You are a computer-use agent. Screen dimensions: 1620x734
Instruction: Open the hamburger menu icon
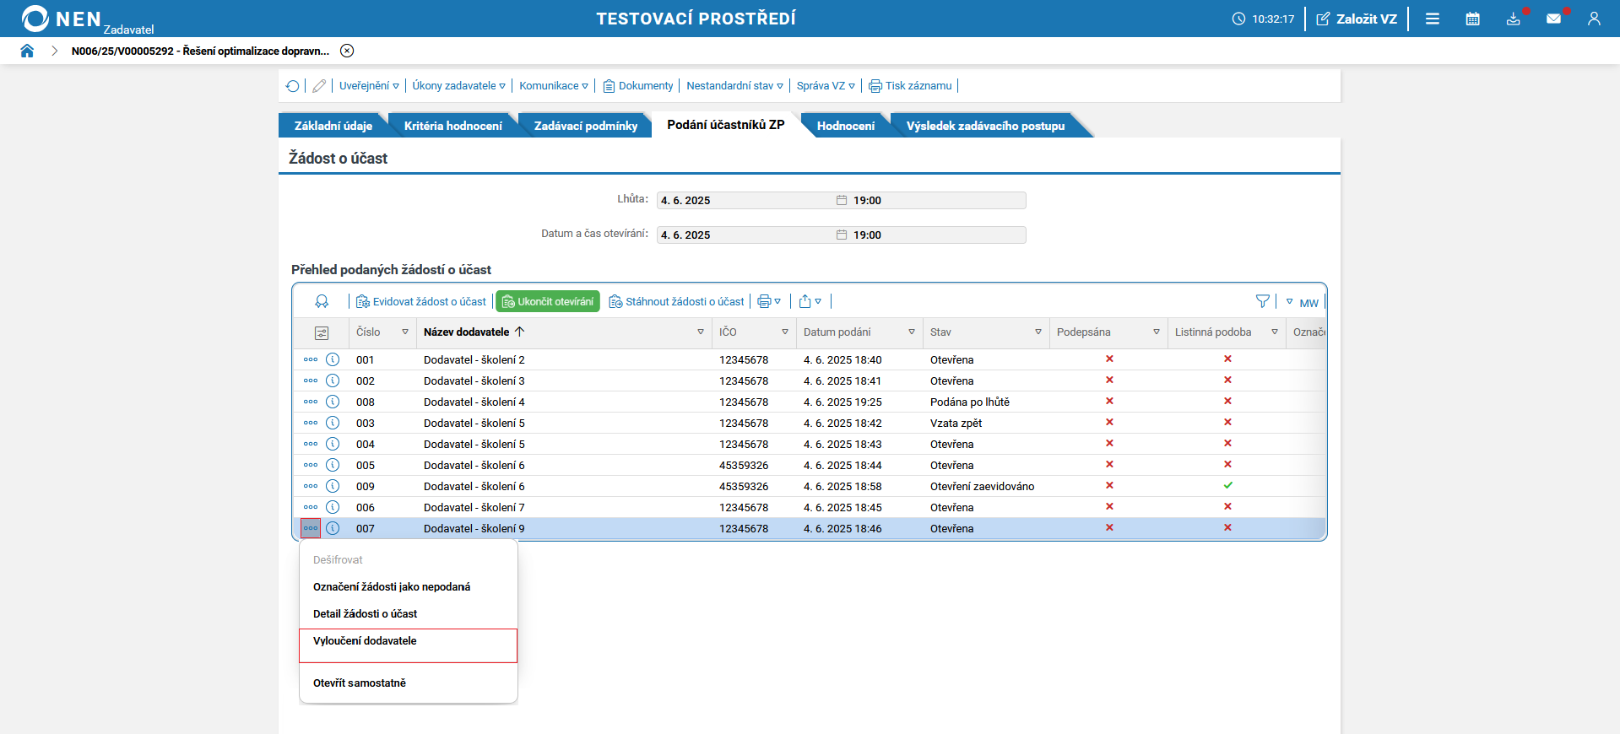point(1433,19)
